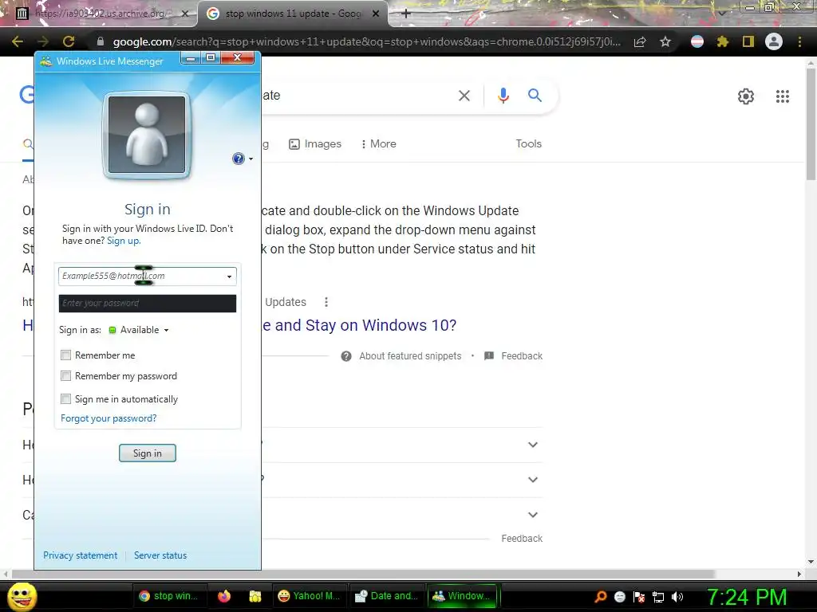Image resolution: width=817 pixels, height=612 pixels.
Task: Click the Messenger profile picture avatar
Action: [148, 135]
